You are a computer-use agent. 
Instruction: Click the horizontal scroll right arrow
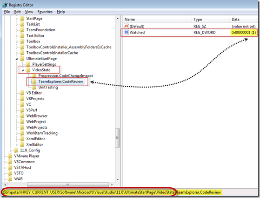tap(112, 184)
